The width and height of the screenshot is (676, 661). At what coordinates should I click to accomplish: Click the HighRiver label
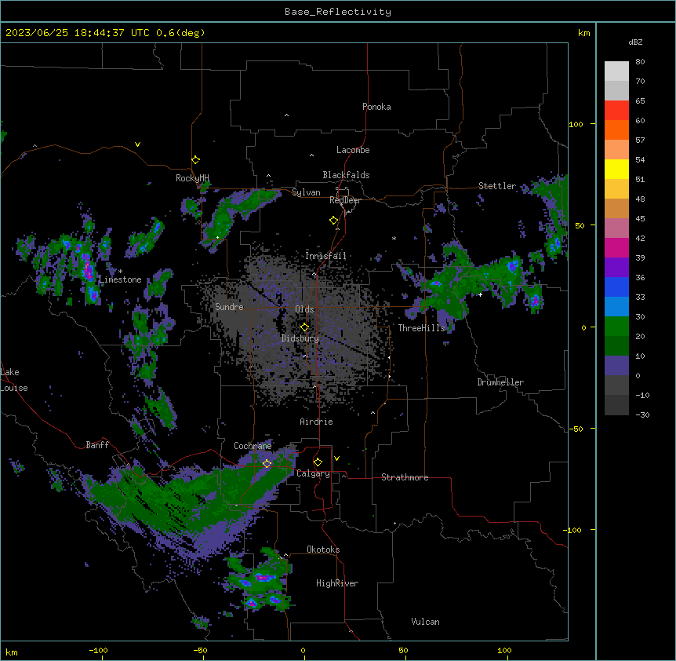click(x=337, y=583)
